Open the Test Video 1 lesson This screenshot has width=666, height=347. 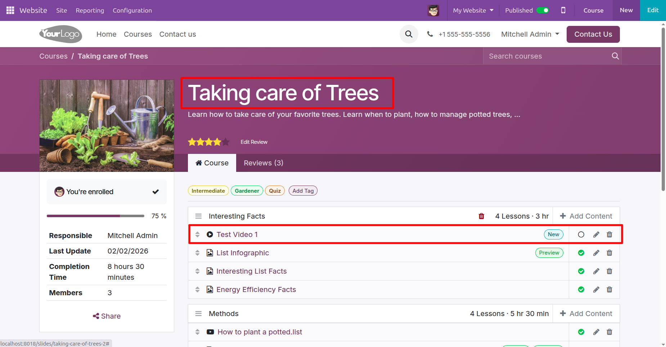pos(237,234)
